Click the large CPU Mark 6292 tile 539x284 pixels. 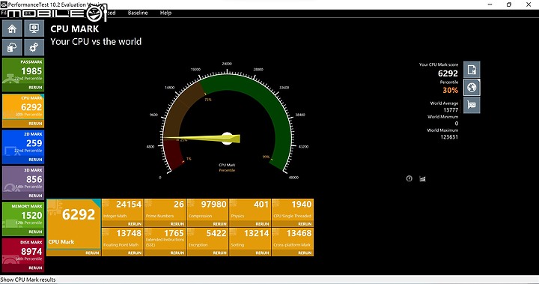point(73,224)
